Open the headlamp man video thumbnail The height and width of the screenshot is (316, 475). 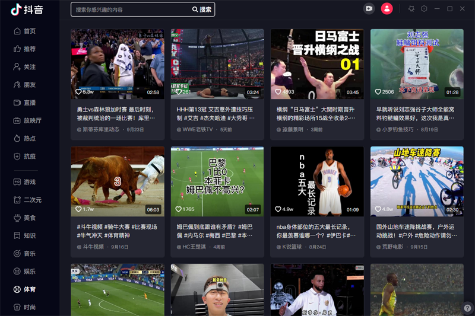(x=217, y=290)
